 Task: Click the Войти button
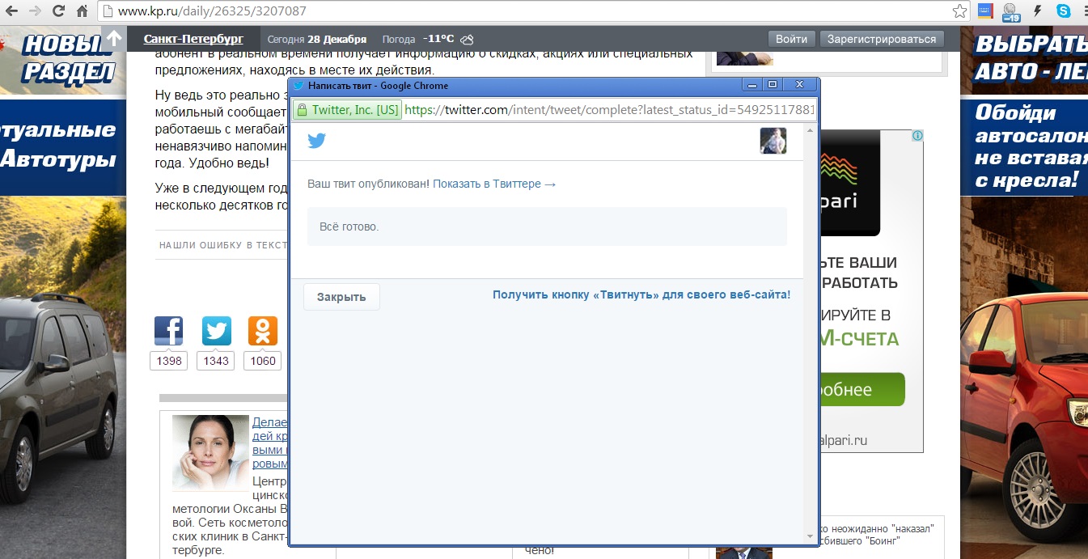[791, 39]
